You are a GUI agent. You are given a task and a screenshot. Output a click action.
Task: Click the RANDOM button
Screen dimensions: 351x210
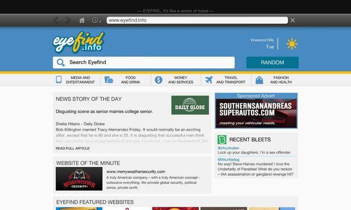(x=273, y=62)
